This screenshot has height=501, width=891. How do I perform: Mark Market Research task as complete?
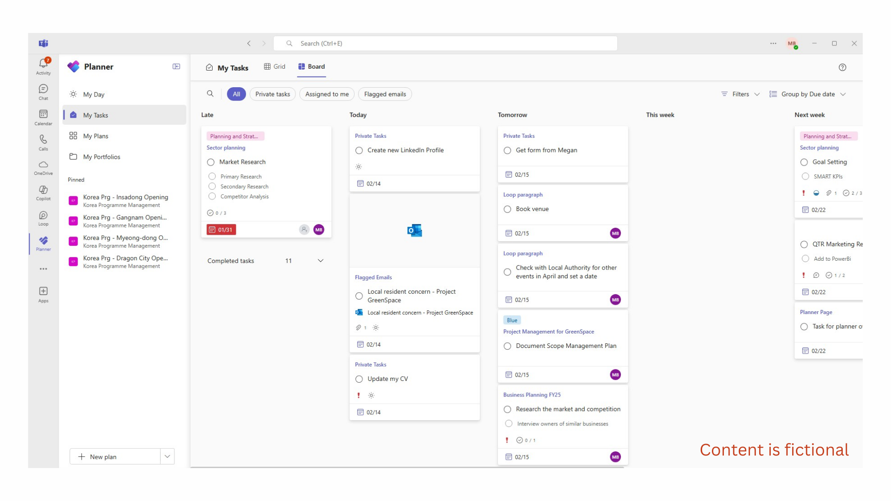click(x=211, y=162)
